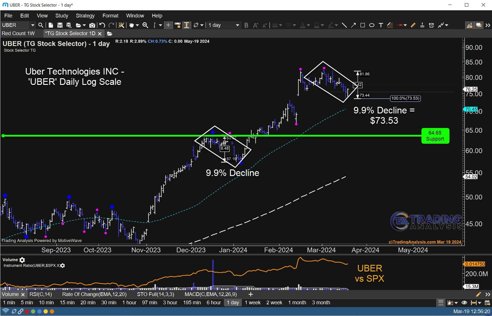Toggle the eye visibility icon in bottom bar
The height and width of the screenshot is (316, 492).
click(x=464, y=303)
